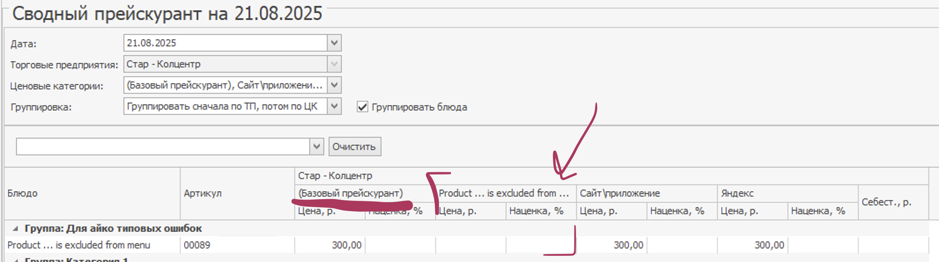
Task: Open the Дата calendar dropdown arrow
Action: [334, 43]
